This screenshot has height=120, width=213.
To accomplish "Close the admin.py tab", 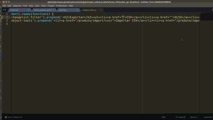I will (x=78, y=10).
